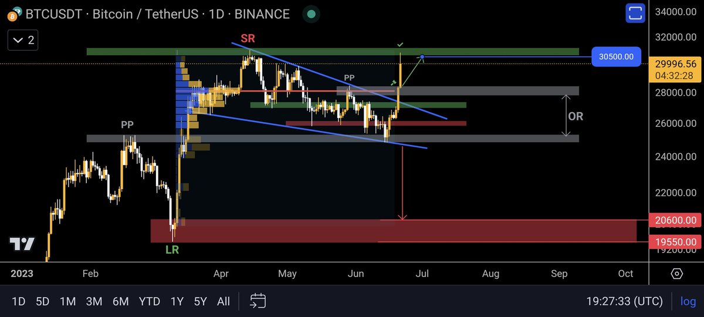The image size is (704, 317).
Task: Select the 1M time range
Action: point(67,302)
